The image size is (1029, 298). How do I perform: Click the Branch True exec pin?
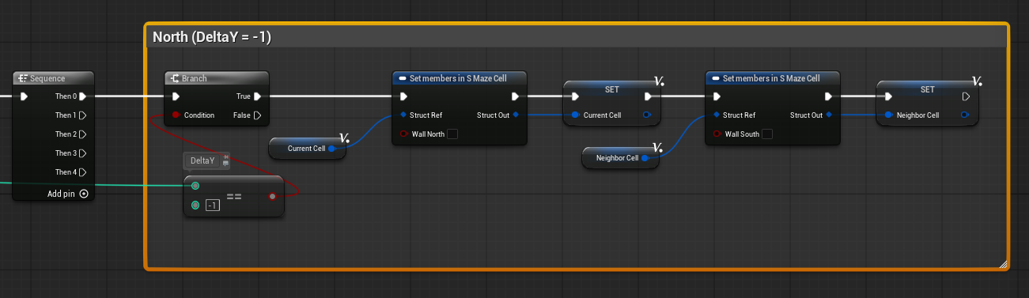(258, 96)
